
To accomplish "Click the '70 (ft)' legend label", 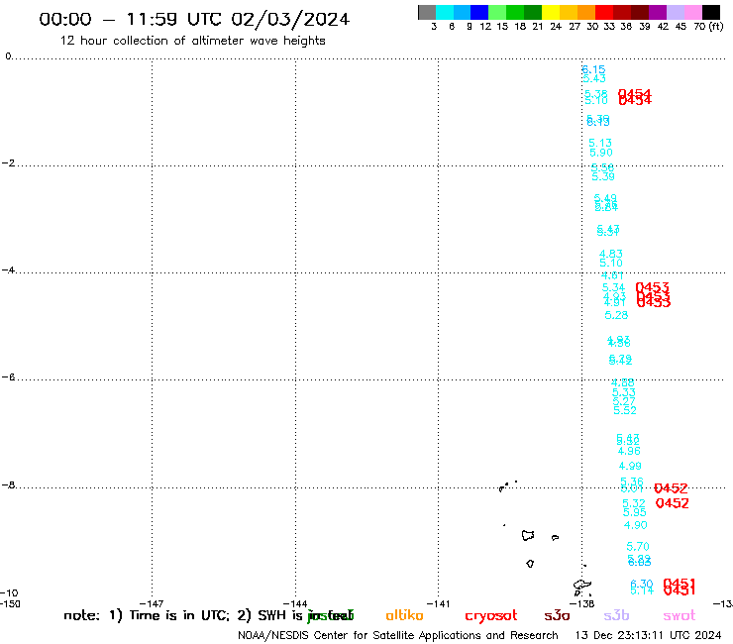I will [x=708, y=26].
